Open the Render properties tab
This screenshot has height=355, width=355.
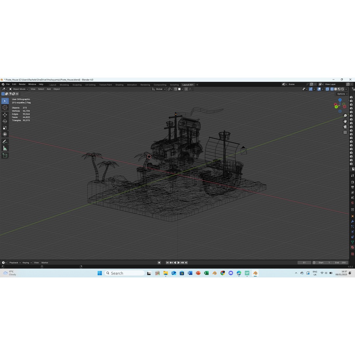click(352, 182)
